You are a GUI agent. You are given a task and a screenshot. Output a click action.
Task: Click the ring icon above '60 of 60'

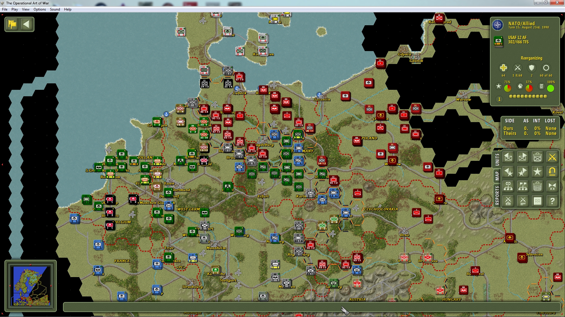click(x=546, y=68)
